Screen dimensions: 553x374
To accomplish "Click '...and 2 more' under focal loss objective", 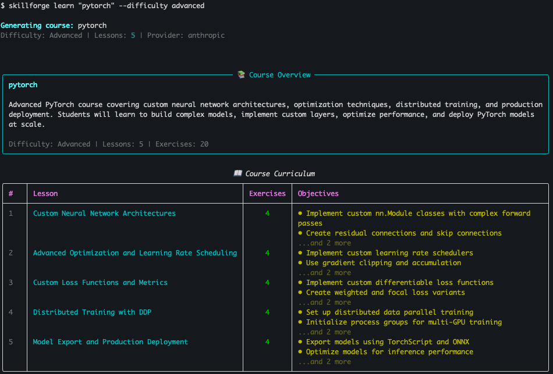I will click(x=324, y=302).
